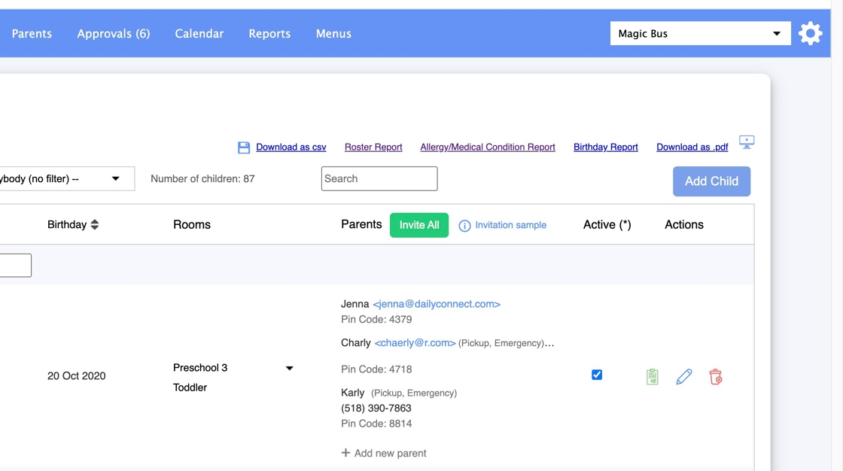843x471 pixels.
Task: Click the presentation screen icon
Action: (x=746, y=142)
